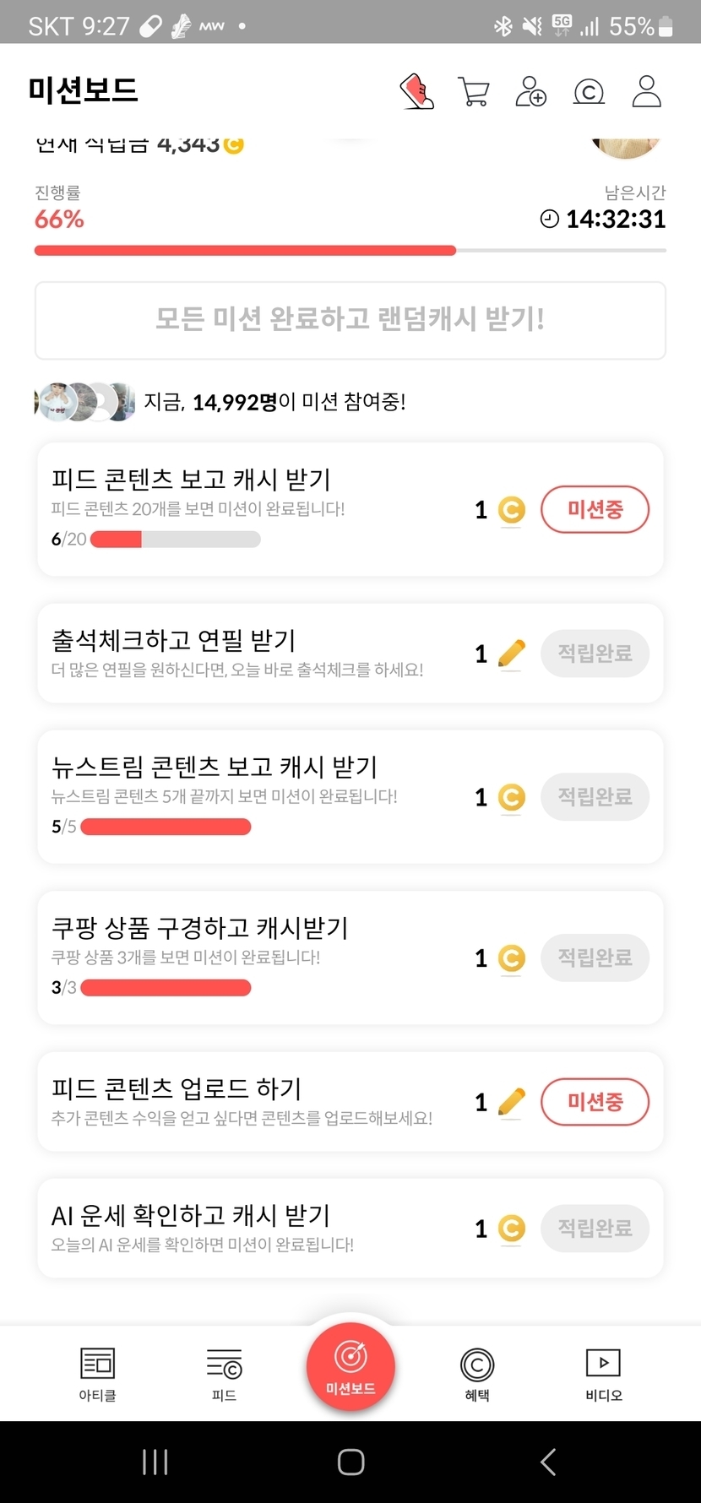Open the shopping cart
Viewport: 701px width, 1503px height.
[474, 91]
